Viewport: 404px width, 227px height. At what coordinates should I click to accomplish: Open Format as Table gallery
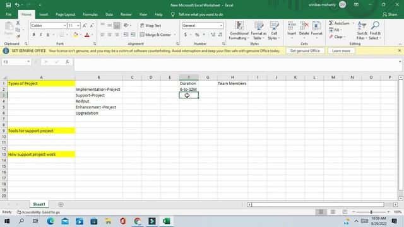(258, 31)
